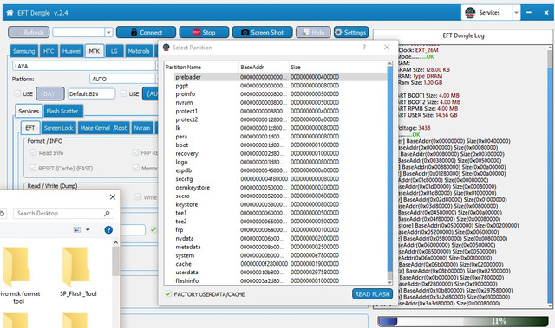Switch to the Samsung tab

23,51
